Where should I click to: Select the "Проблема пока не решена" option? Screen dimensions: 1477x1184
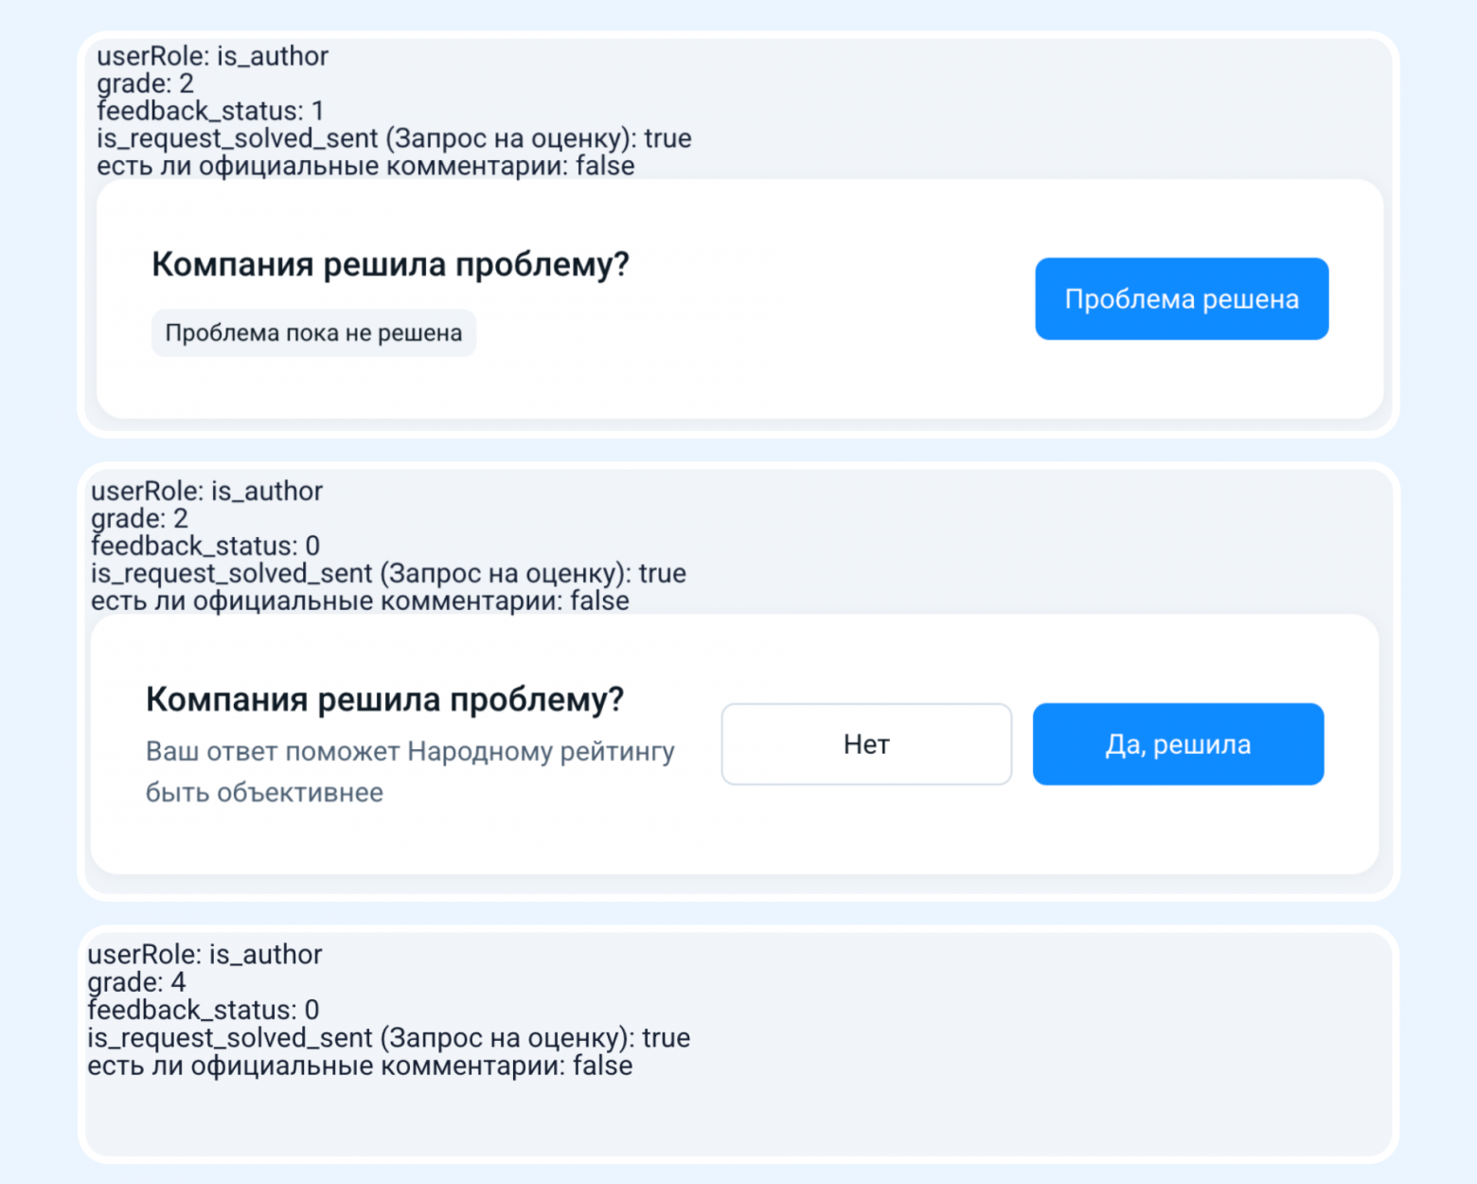coord(313,332)
